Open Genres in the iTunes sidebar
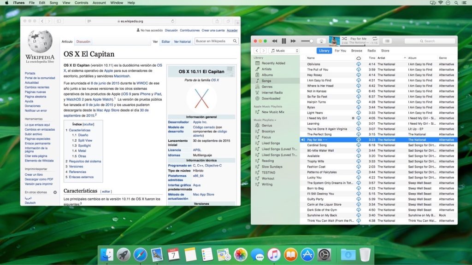 pos(267,86)
